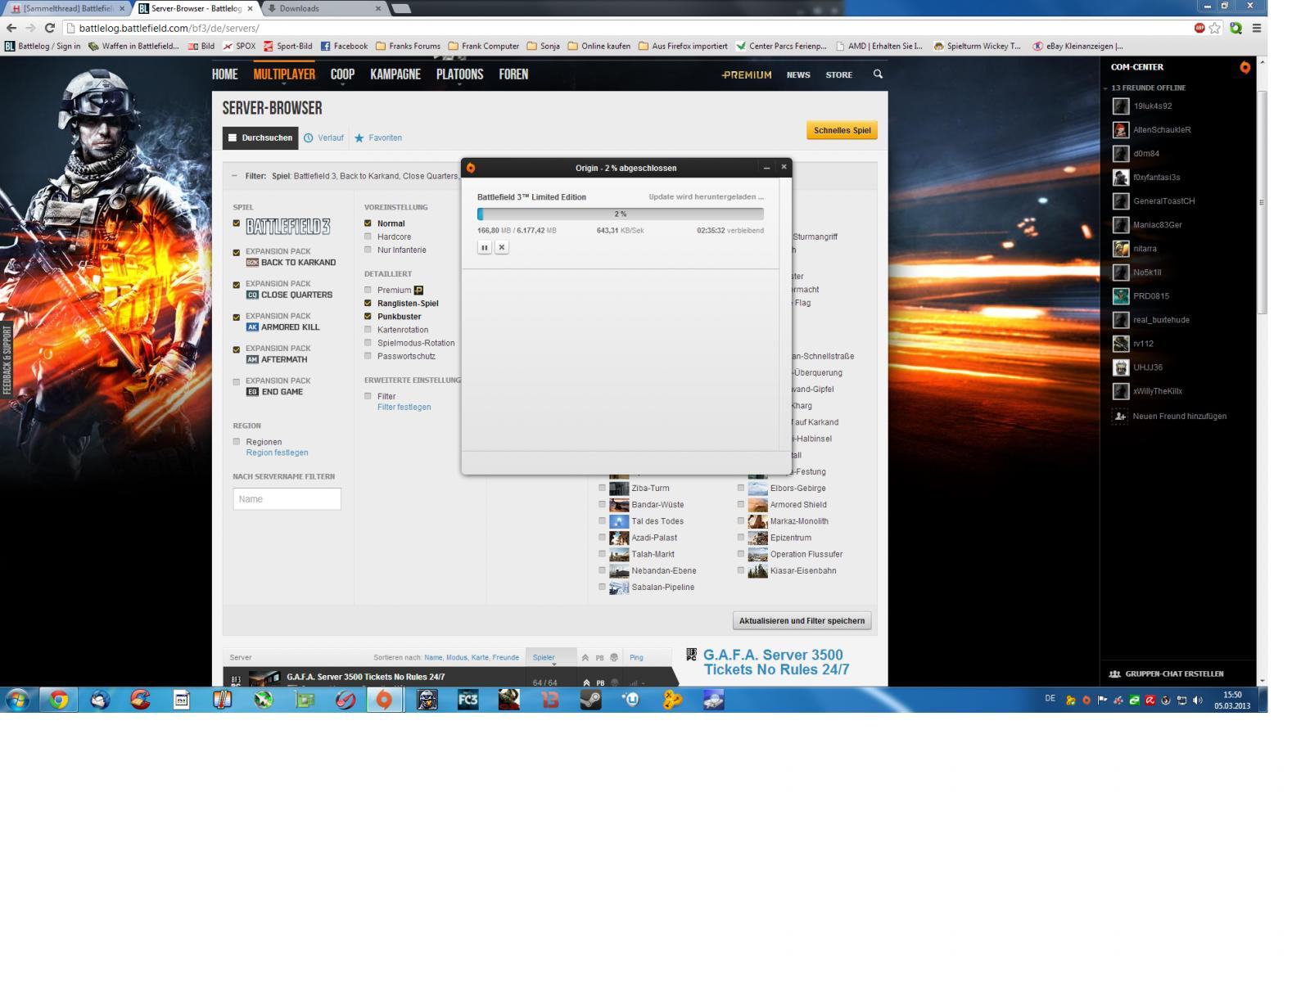Viewport: 1310px width, 982px height.
Task: Click the 2 % download progress bar
Action: (x=621, y=214)
